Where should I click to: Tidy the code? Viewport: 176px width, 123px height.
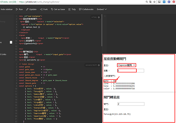tap(72, 9)
